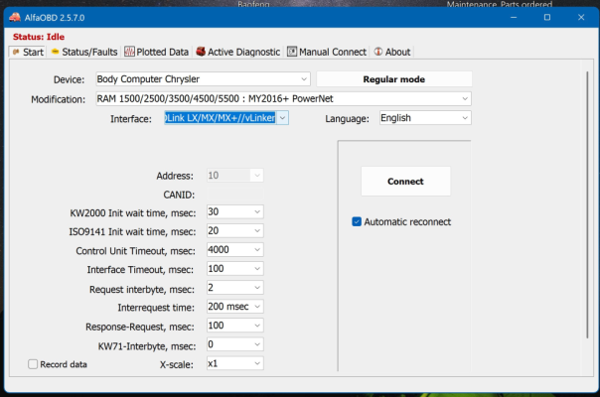This screenshot has width=600, height=397.
Task: Open the Control Unit Timeout combo box
Action: pos(235,250)
